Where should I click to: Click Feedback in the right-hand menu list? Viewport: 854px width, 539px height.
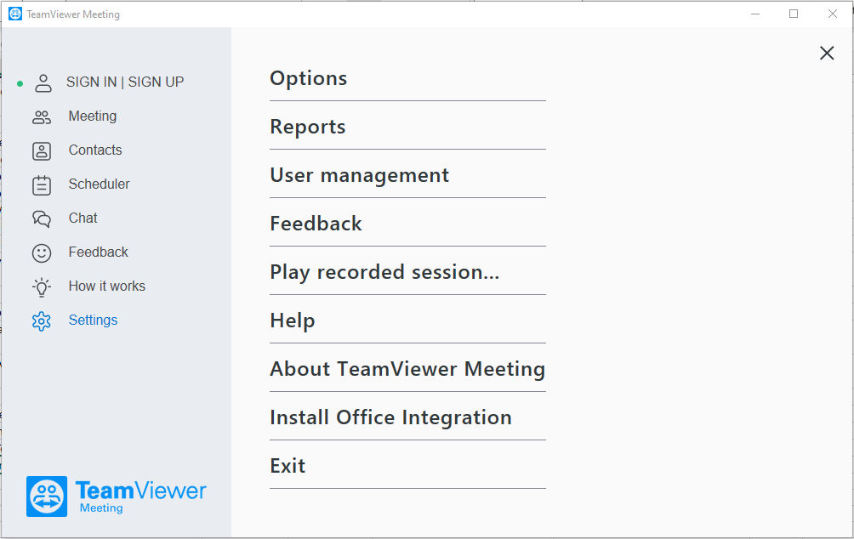[316, 224]
